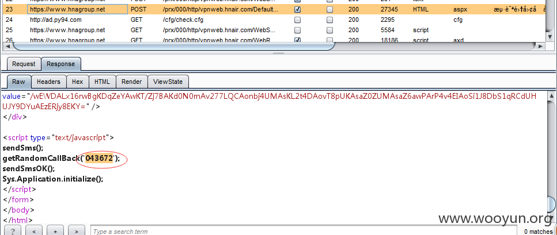The width and height of the screenshot is (557, 235).
Task: Click row number 24
Action: 9,20
